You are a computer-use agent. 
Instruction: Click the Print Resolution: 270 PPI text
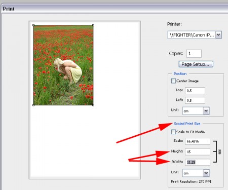(191, 181)
